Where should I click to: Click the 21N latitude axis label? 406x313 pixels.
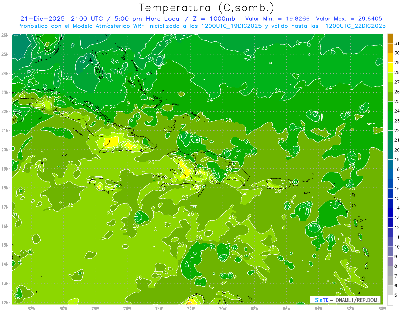(5, 131)
